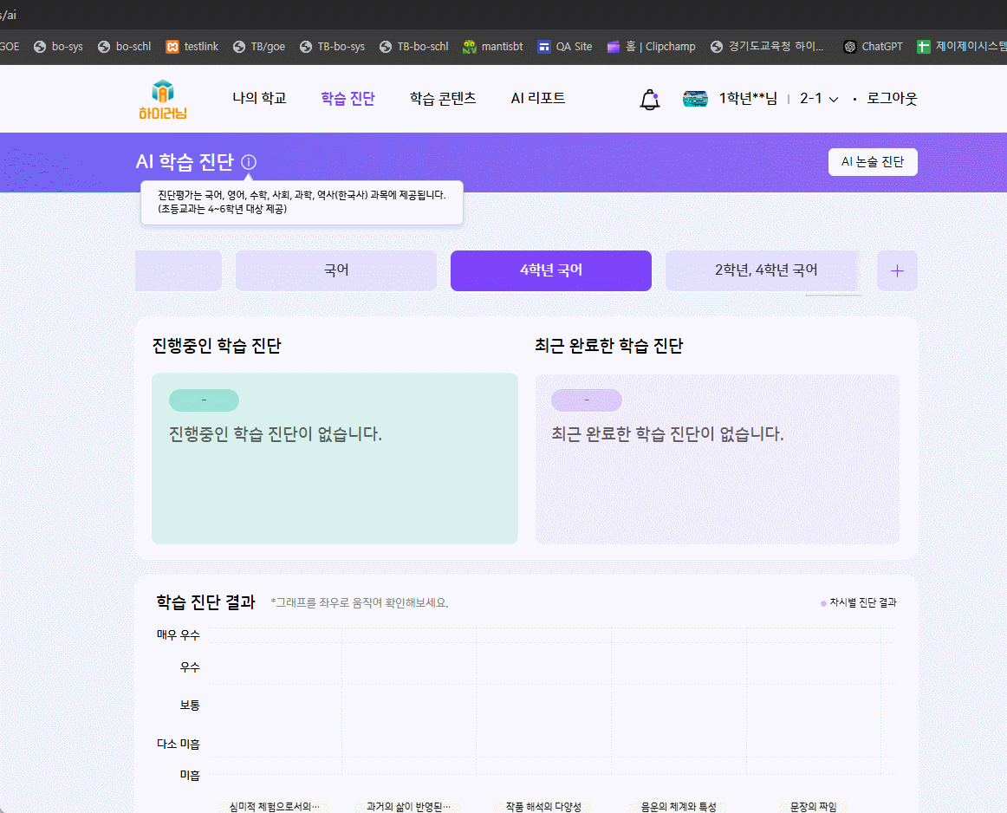Open the mantisbt bookmark
This screenshot has height=813, width=1007.
491,47
